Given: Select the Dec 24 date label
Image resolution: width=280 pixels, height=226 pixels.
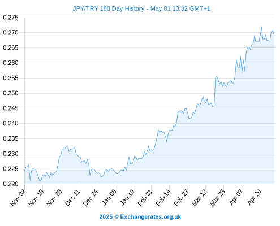Looking at the screenshot, I should (91, 197).
